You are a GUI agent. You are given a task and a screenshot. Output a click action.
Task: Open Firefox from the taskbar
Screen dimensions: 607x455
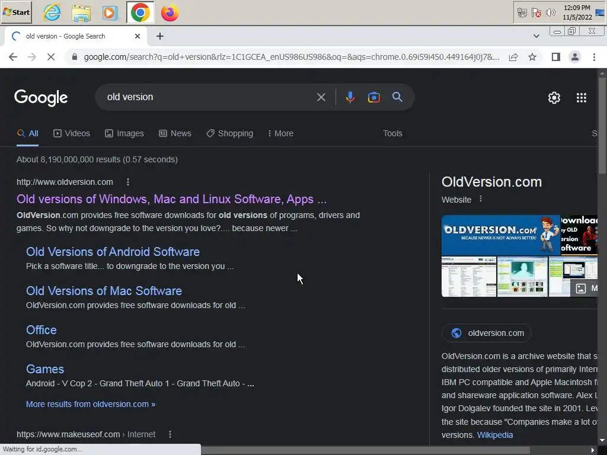click(170, 13)
